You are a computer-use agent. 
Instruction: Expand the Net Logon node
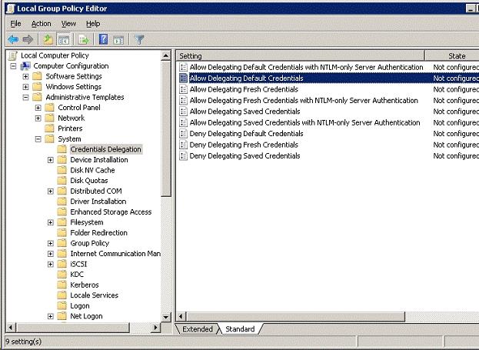tap(51, 316)
